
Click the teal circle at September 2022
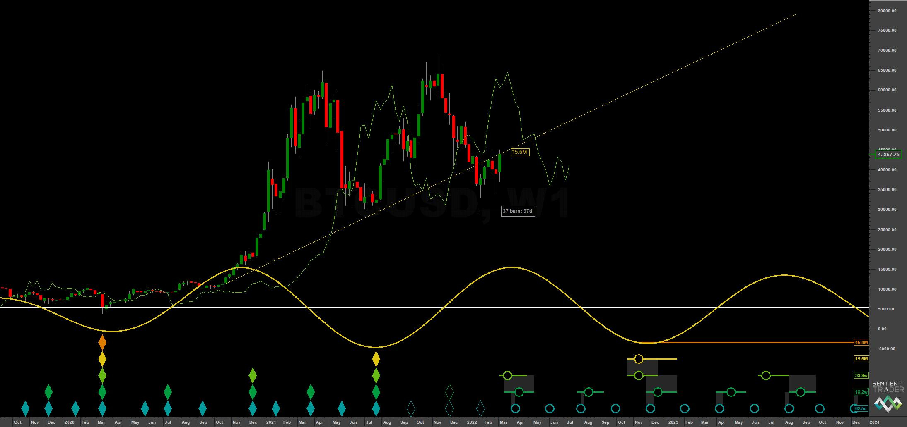tap(615, 408)
